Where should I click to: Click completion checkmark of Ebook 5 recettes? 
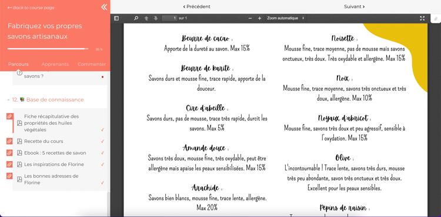pyautogui.click(x=102, y=153)
